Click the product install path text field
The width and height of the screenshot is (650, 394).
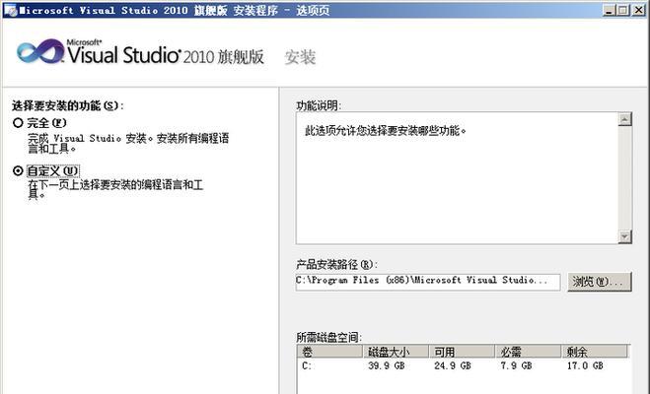[x=428, y=282]
